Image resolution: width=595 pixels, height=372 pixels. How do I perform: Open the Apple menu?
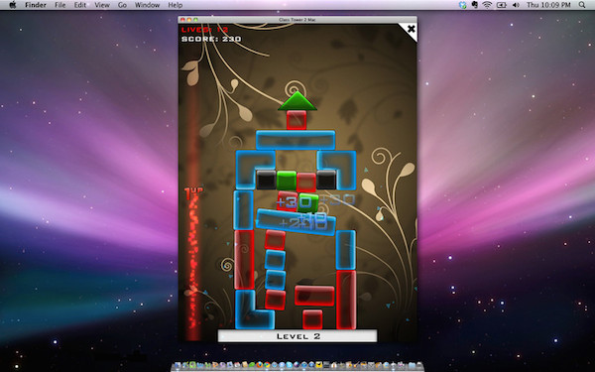(x=13, y=5)
